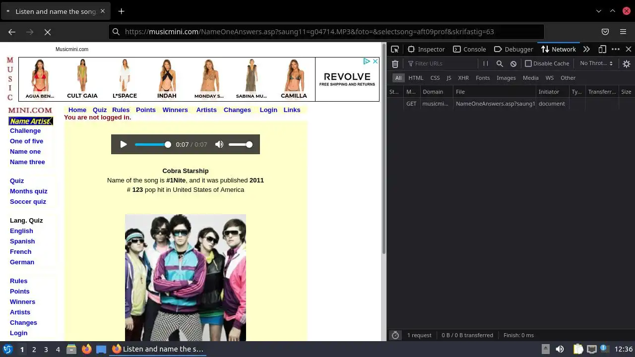
Task: Click the Filter URLs input field
Action: pos(440,63)
